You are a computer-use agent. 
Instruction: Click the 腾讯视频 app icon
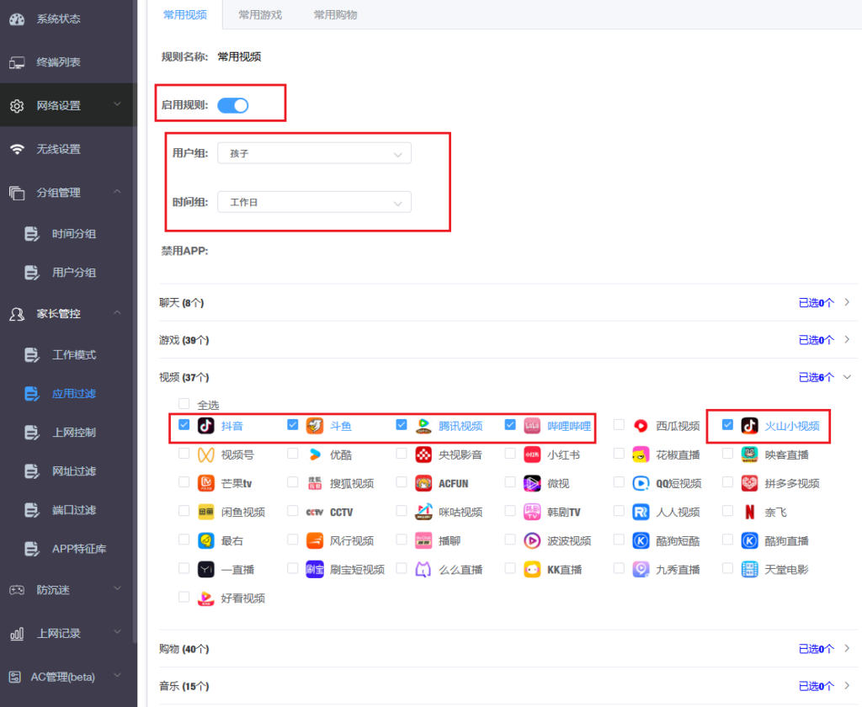(423, 426)
